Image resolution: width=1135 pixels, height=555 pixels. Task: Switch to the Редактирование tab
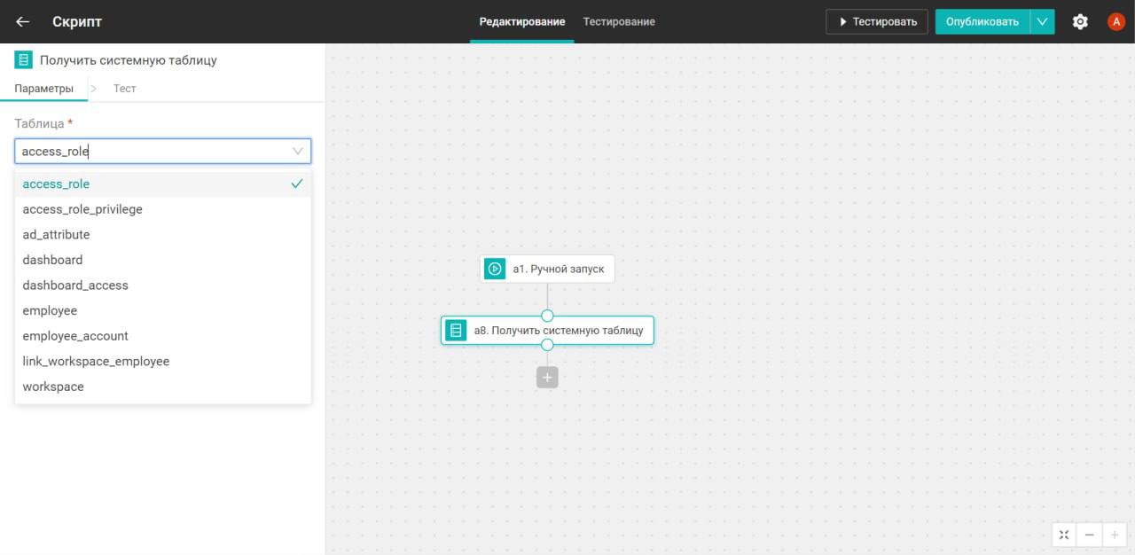click(522, 21)
